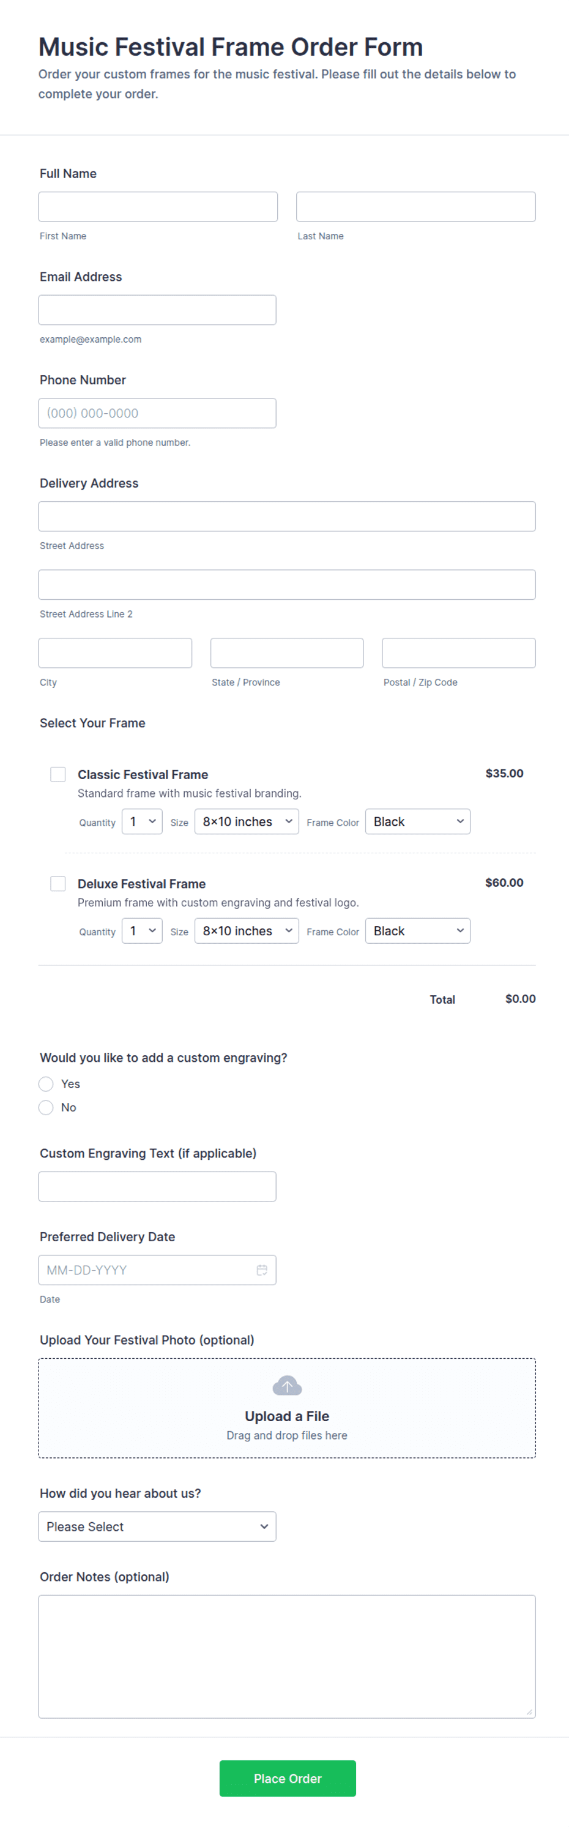Open Classic frame Size dropdown
569x1827 pixels.
pyautogui.click(x=247, y=821)
